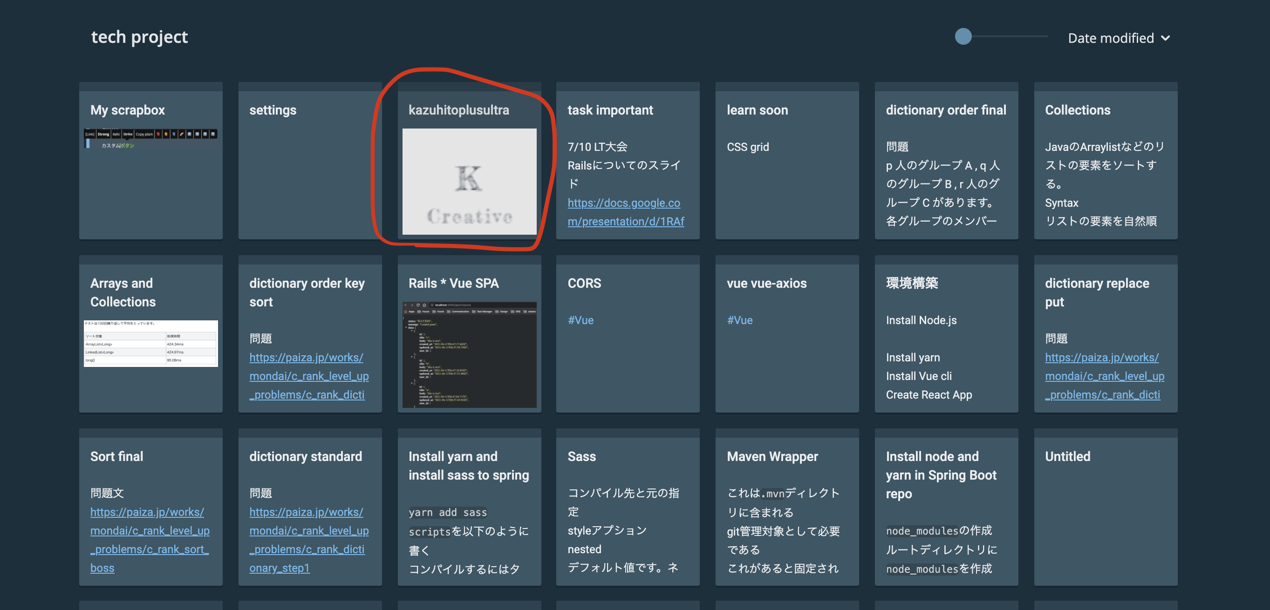The image size is (1270, 610).
Task: Click the tech project title
Action: (x=139, y=37)
